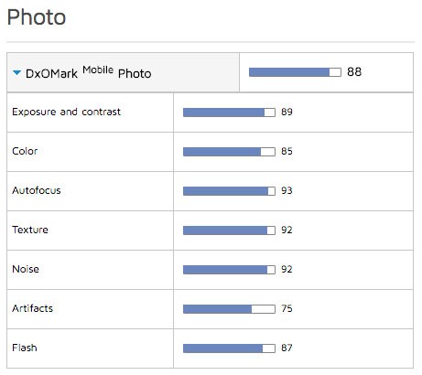This screenshot has height=375, width=422.
Task: Click the Artifacts score value 75
Action: (x=287, y=308)
